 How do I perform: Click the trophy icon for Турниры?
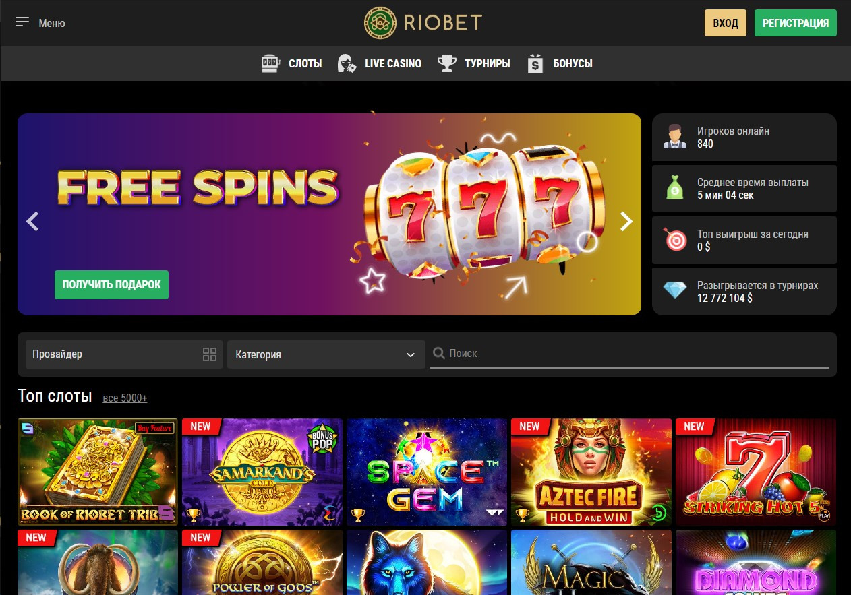point(446,63)
